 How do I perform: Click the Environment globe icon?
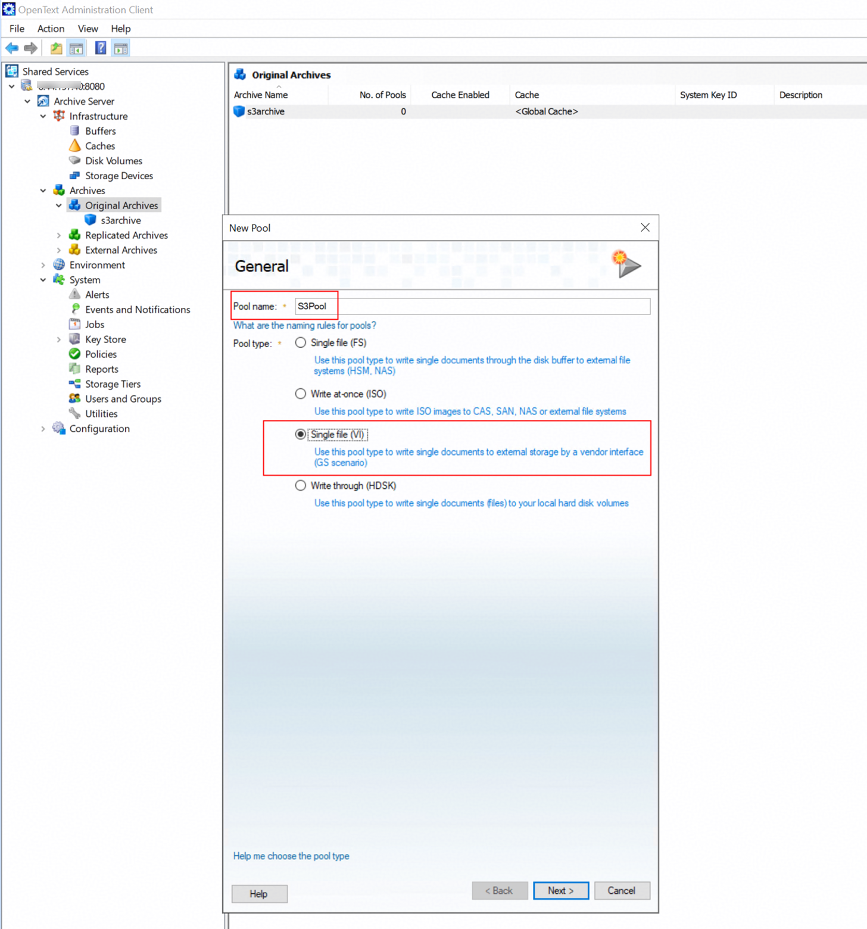tap(59, 265)
